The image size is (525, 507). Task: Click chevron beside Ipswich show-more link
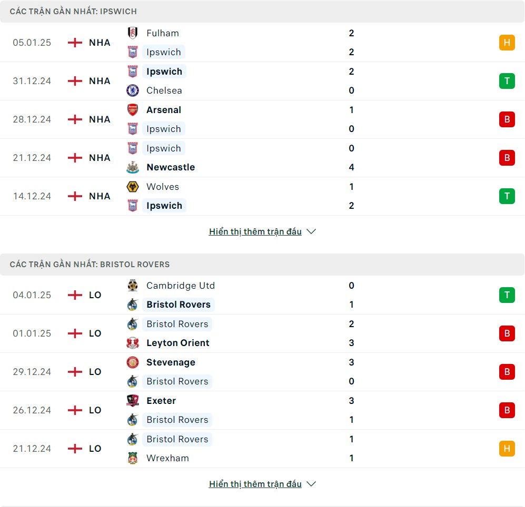coord(311,231)
